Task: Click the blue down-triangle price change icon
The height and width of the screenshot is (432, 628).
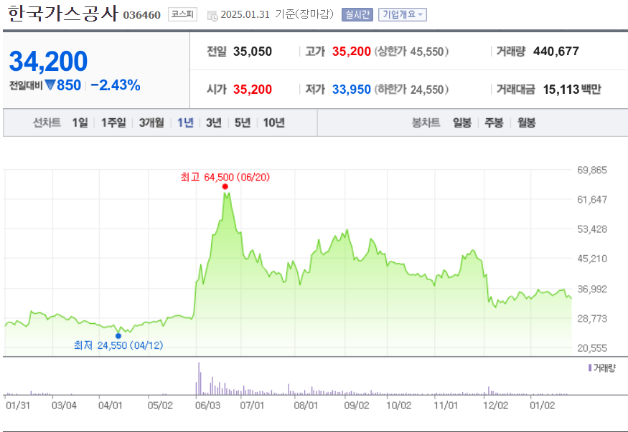Action: [x=50, y=85]
